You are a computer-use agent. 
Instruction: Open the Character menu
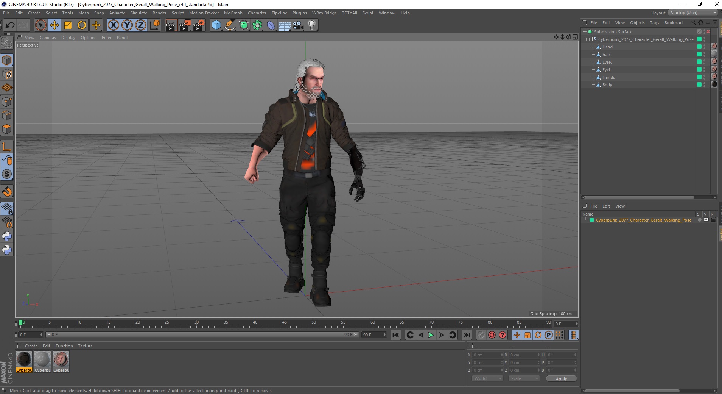[257, 13]
